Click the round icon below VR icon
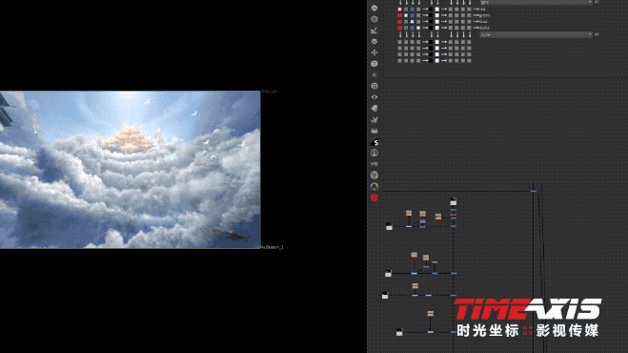The width and height of the screenshot is (628, 353). point(375,175)
